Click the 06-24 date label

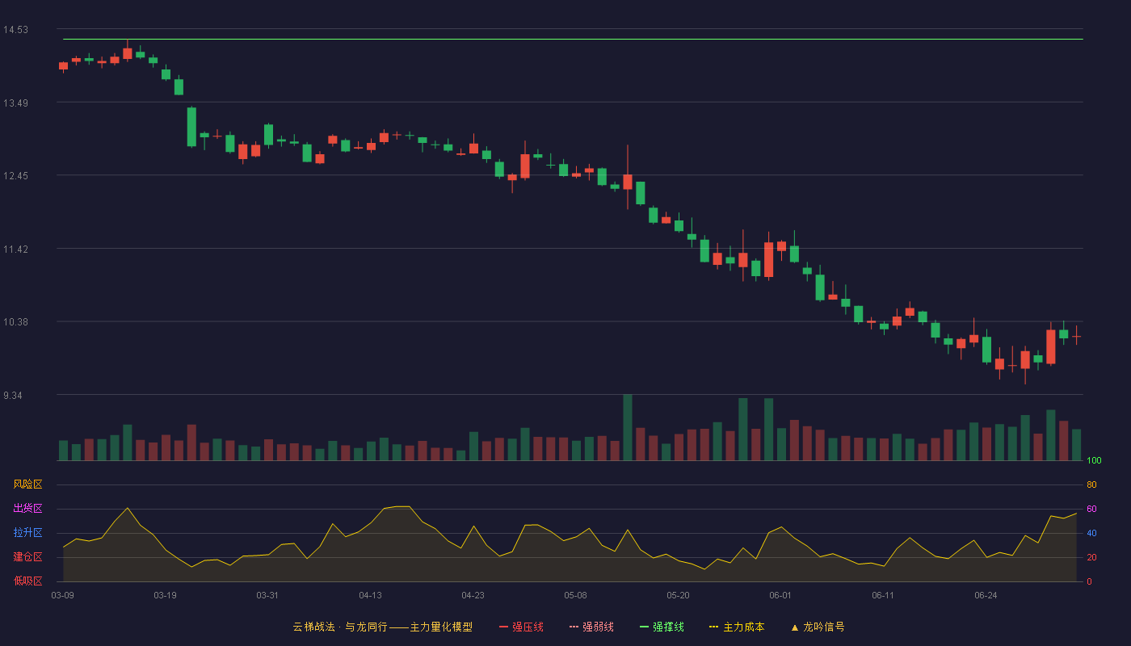986,595
